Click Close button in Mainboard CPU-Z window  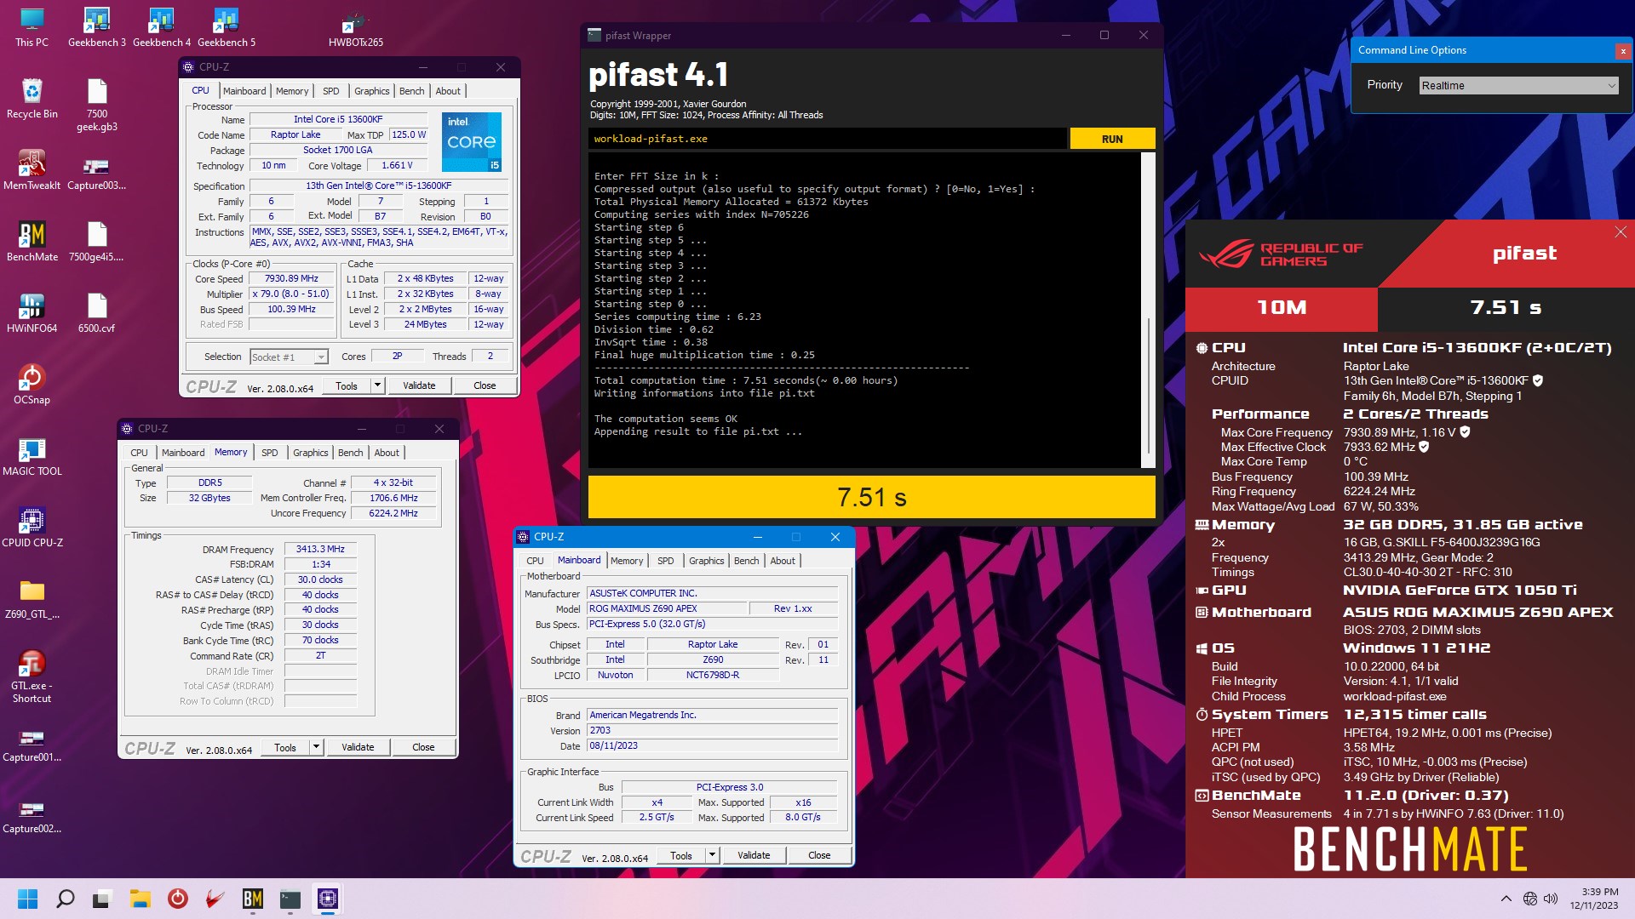pos(819,855)
